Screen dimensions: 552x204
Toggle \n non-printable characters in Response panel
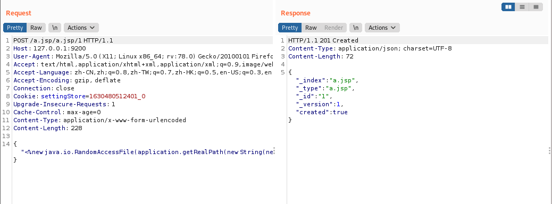tap(356, 28)
